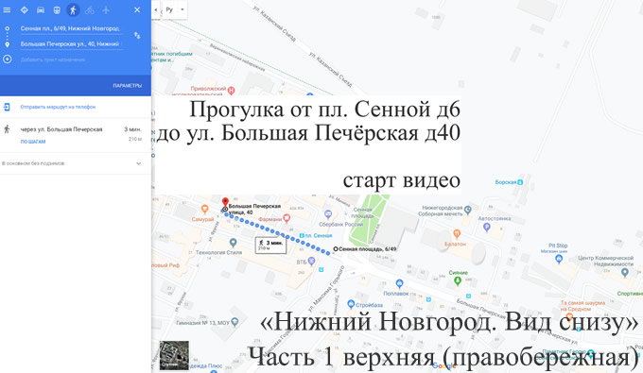Switch to driving directions car icon
This screenshot has height=373, width=643.
tap(41, 9)
